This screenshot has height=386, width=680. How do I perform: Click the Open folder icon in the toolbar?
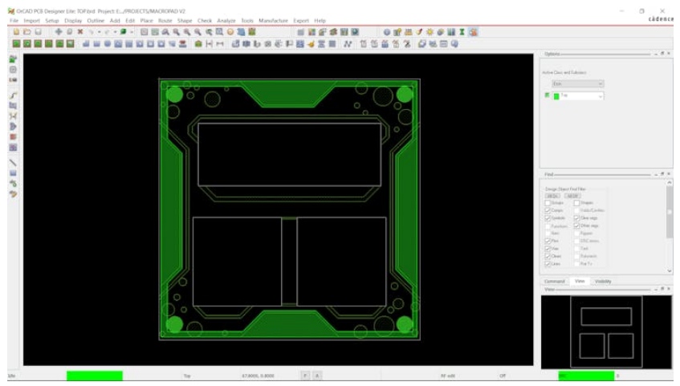tap(26, 31)
